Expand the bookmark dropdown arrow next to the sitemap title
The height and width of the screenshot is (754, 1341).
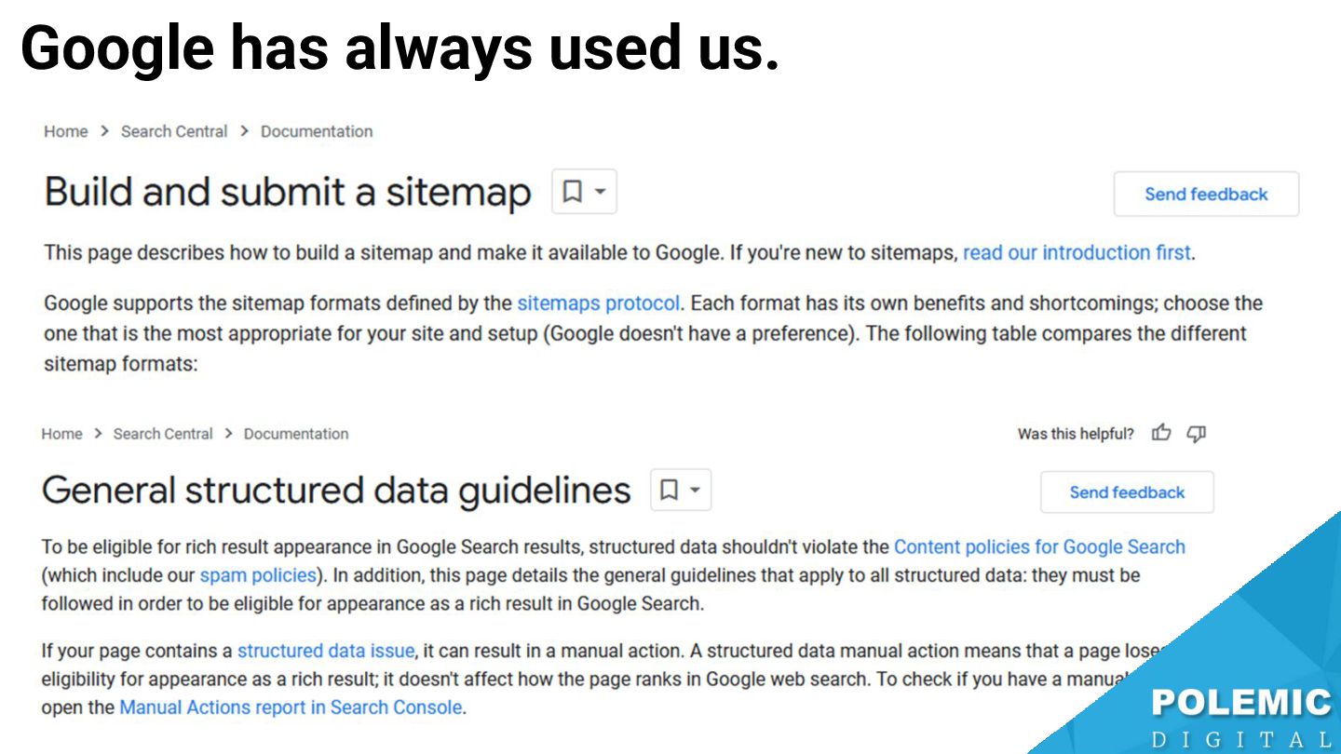(601, 192)
